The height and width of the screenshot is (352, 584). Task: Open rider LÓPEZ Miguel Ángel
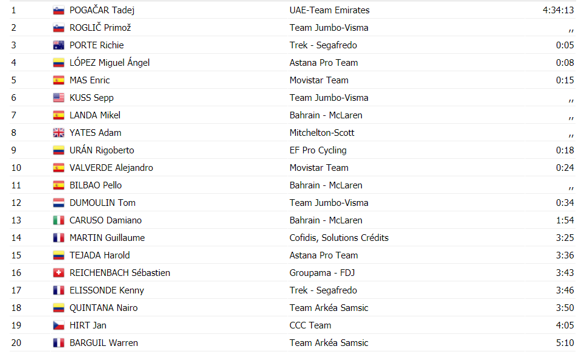[x=110, y=62]
